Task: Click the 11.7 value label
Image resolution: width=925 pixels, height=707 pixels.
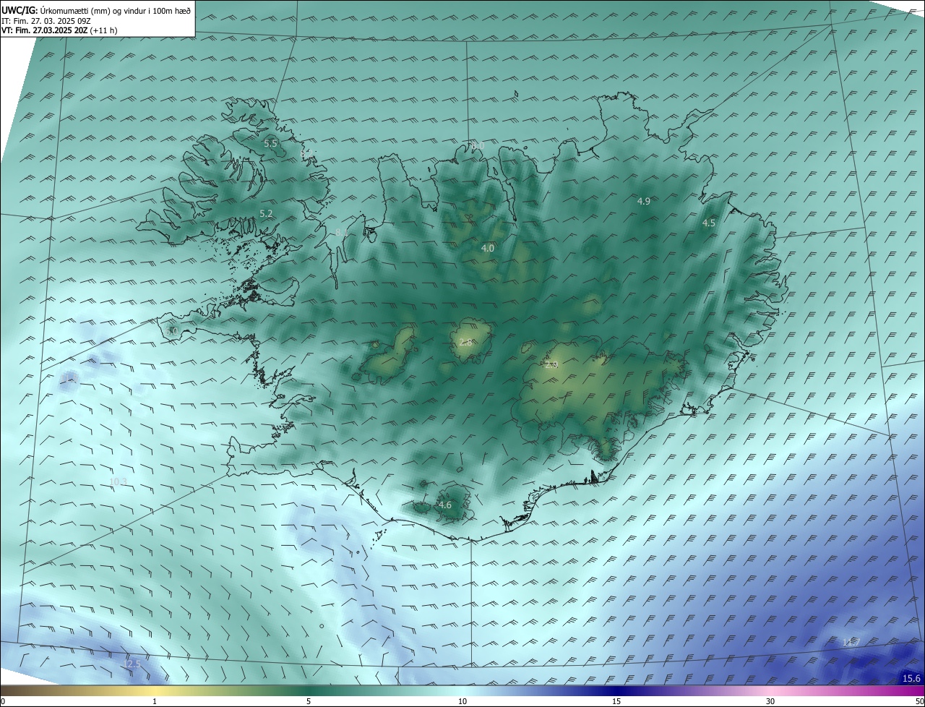Action: (851, 642)
